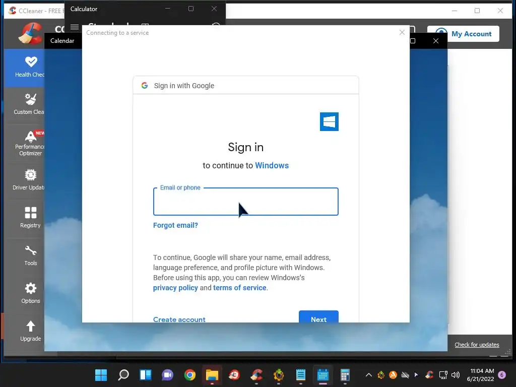Click the Next button

pyautogui.click(x=318, y=316)
